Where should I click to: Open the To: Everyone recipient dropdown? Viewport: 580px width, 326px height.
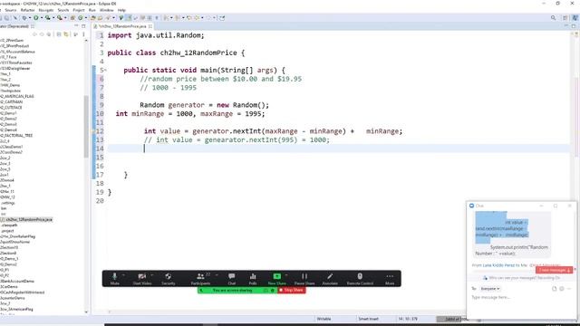[x=490, y=289]
